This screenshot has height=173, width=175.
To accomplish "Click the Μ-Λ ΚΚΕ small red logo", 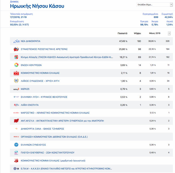I will point(16,113).
